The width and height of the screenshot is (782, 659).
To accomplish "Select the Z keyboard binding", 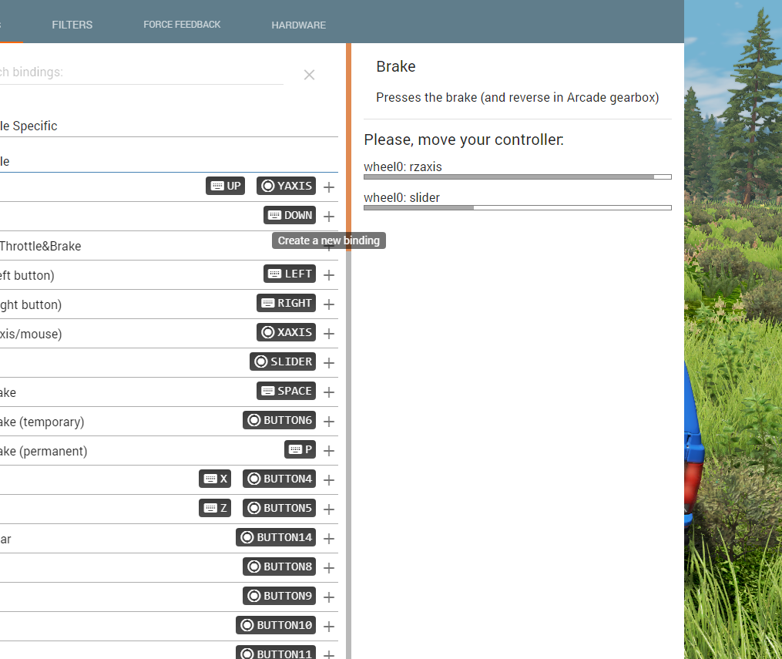I will [215, 509].
